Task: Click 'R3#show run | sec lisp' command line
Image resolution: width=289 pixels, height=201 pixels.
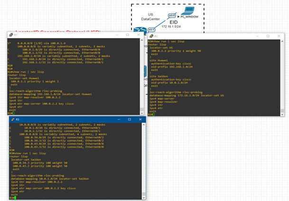Action: tap(28, 153)
